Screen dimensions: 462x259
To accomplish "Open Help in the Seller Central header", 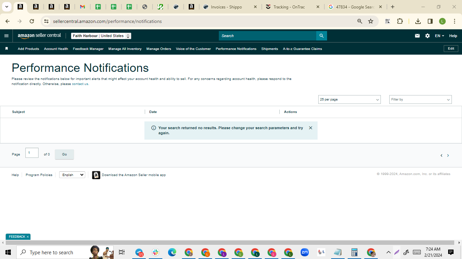I will point(453,36).
